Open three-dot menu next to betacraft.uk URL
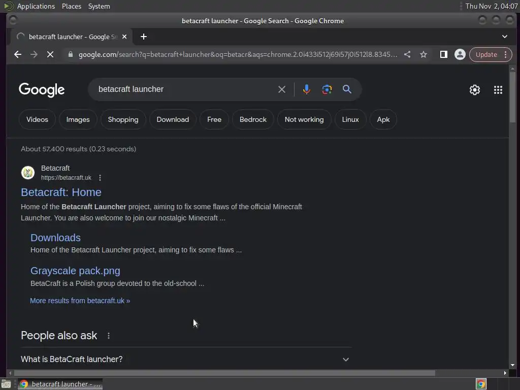The height and width of the screenshot is (390, 520). point(100,178)
